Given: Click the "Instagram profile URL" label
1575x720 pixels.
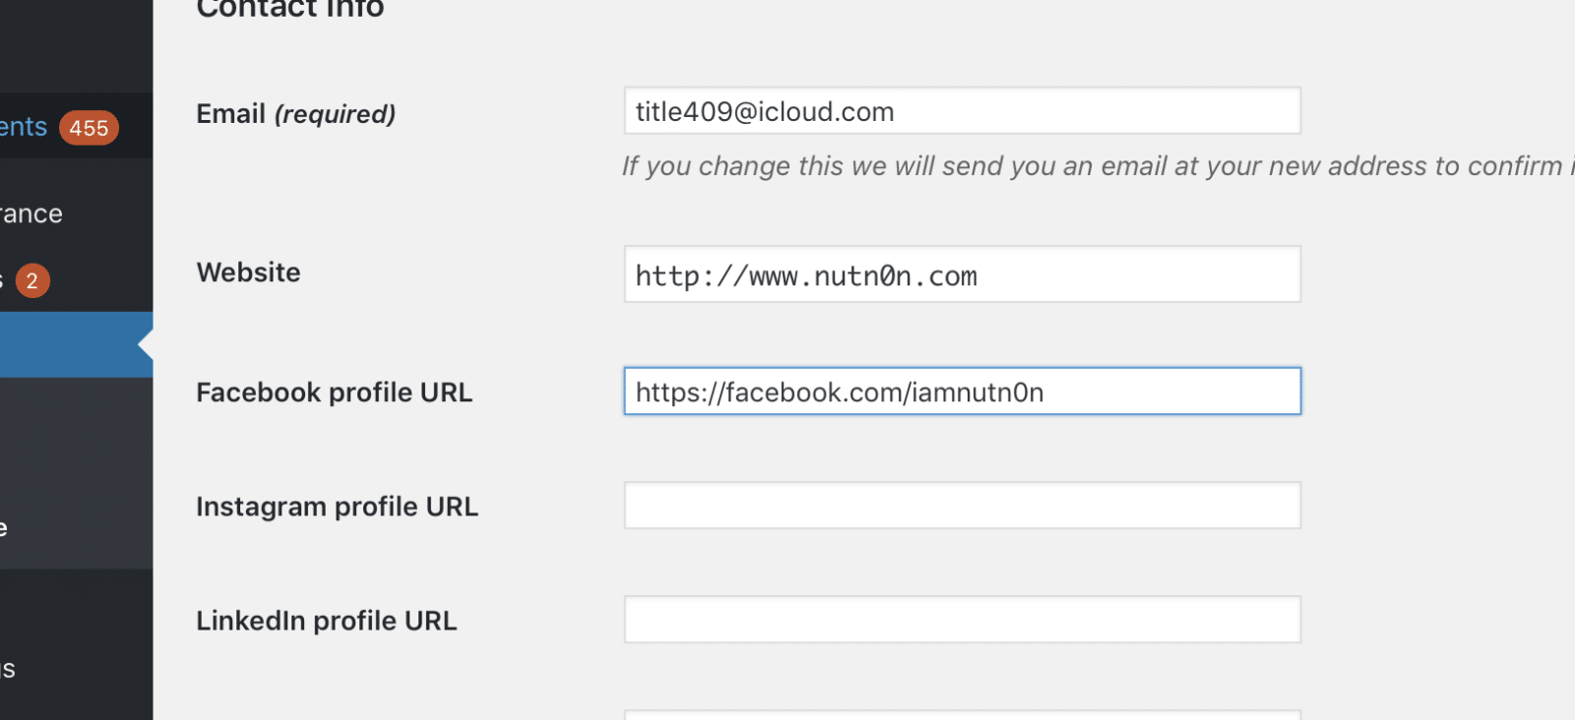Looking at the screenshot, I should (337, 507).
